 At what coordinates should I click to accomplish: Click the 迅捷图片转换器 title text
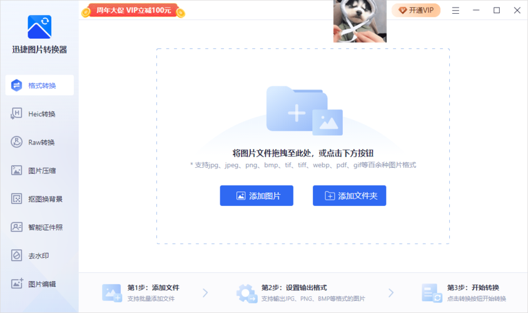click(x=39, y=49)
